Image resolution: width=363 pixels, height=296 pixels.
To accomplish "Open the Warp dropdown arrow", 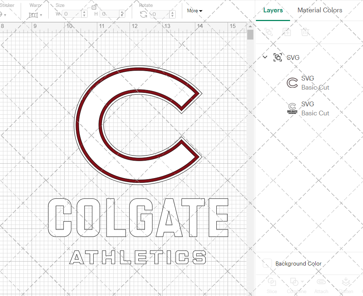I will 41,15.
